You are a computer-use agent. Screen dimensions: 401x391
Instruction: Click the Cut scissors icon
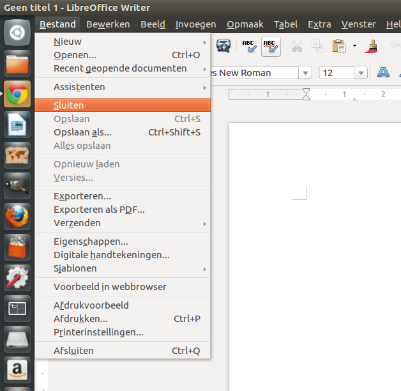(x=297, y=46)
